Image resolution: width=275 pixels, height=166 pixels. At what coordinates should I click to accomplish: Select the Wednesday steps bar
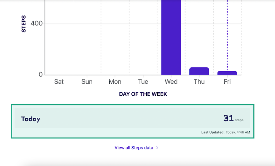(x=171, y=37)
